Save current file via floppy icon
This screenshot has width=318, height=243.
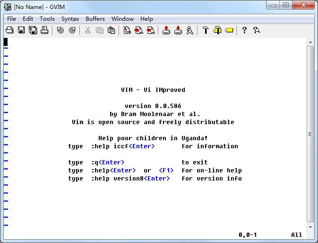pos(21,30)
